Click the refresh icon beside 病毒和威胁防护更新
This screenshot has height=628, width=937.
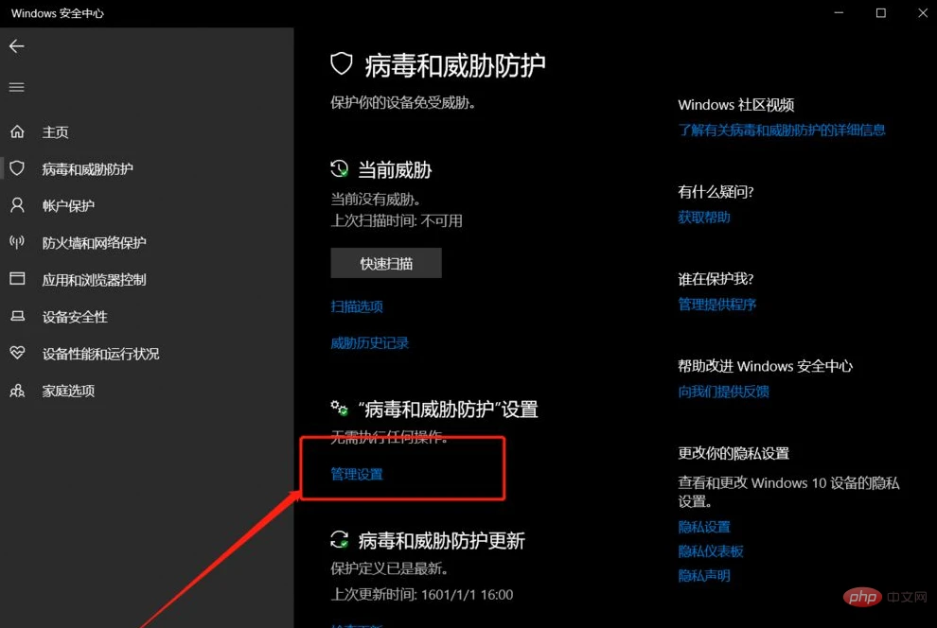click(x=340, y=540)
